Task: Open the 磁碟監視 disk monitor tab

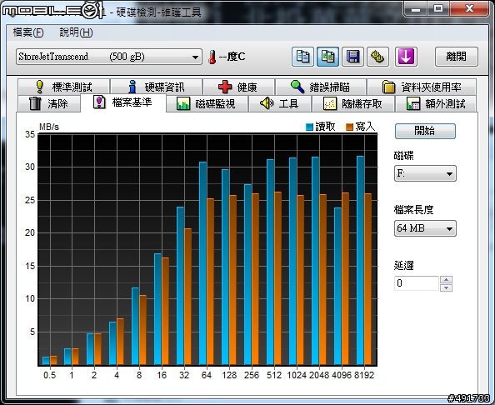Action: tap(207, 103)
